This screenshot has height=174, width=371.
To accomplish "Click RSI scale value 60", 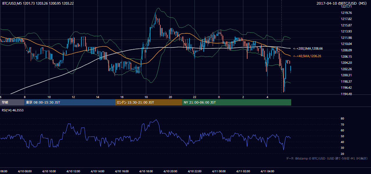I will (x=343, y=130).
